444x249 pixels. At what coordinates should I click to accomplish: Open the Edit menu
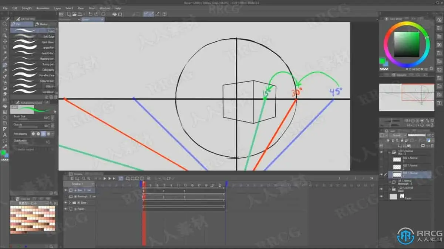(15, 8)
